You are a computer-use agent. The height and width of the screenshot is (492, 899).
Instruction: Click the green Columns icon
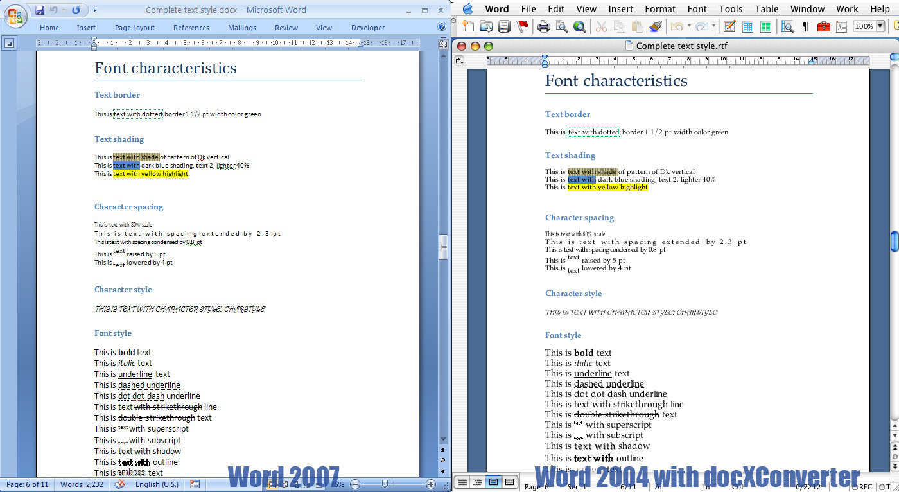click(765, 26)
